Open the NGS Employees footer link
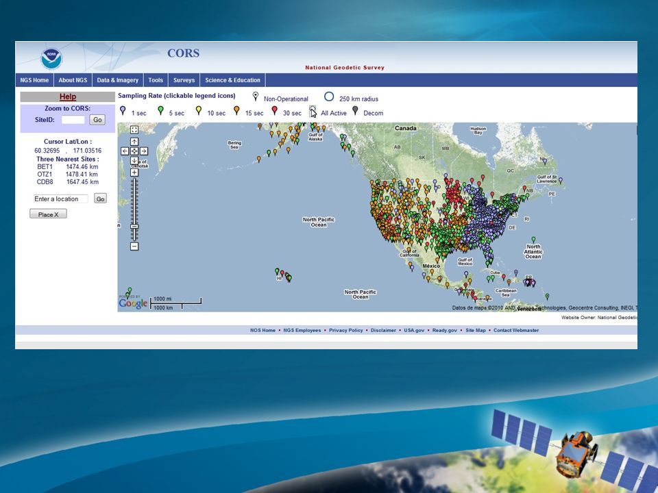 [x=302, y=330]
